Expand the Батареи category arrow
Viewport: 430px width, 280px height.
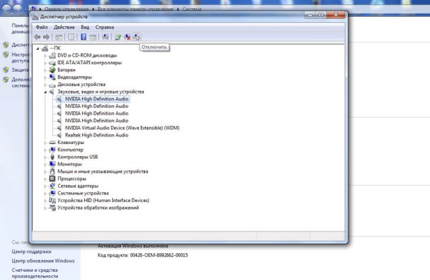pyautogui.click(x=45, y=70)
